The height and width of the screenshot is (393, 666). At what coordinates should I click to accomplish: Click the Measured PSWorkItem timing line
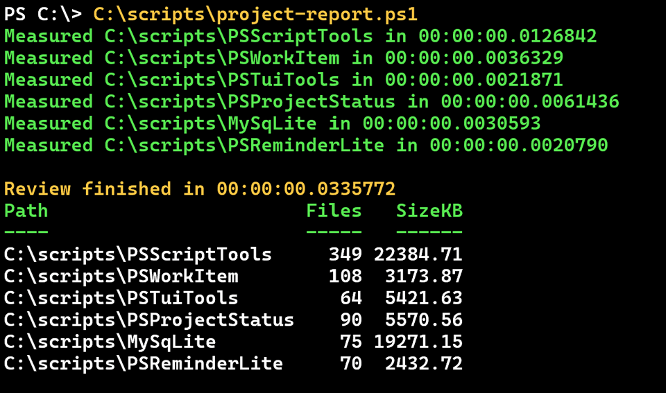point(284,58)
